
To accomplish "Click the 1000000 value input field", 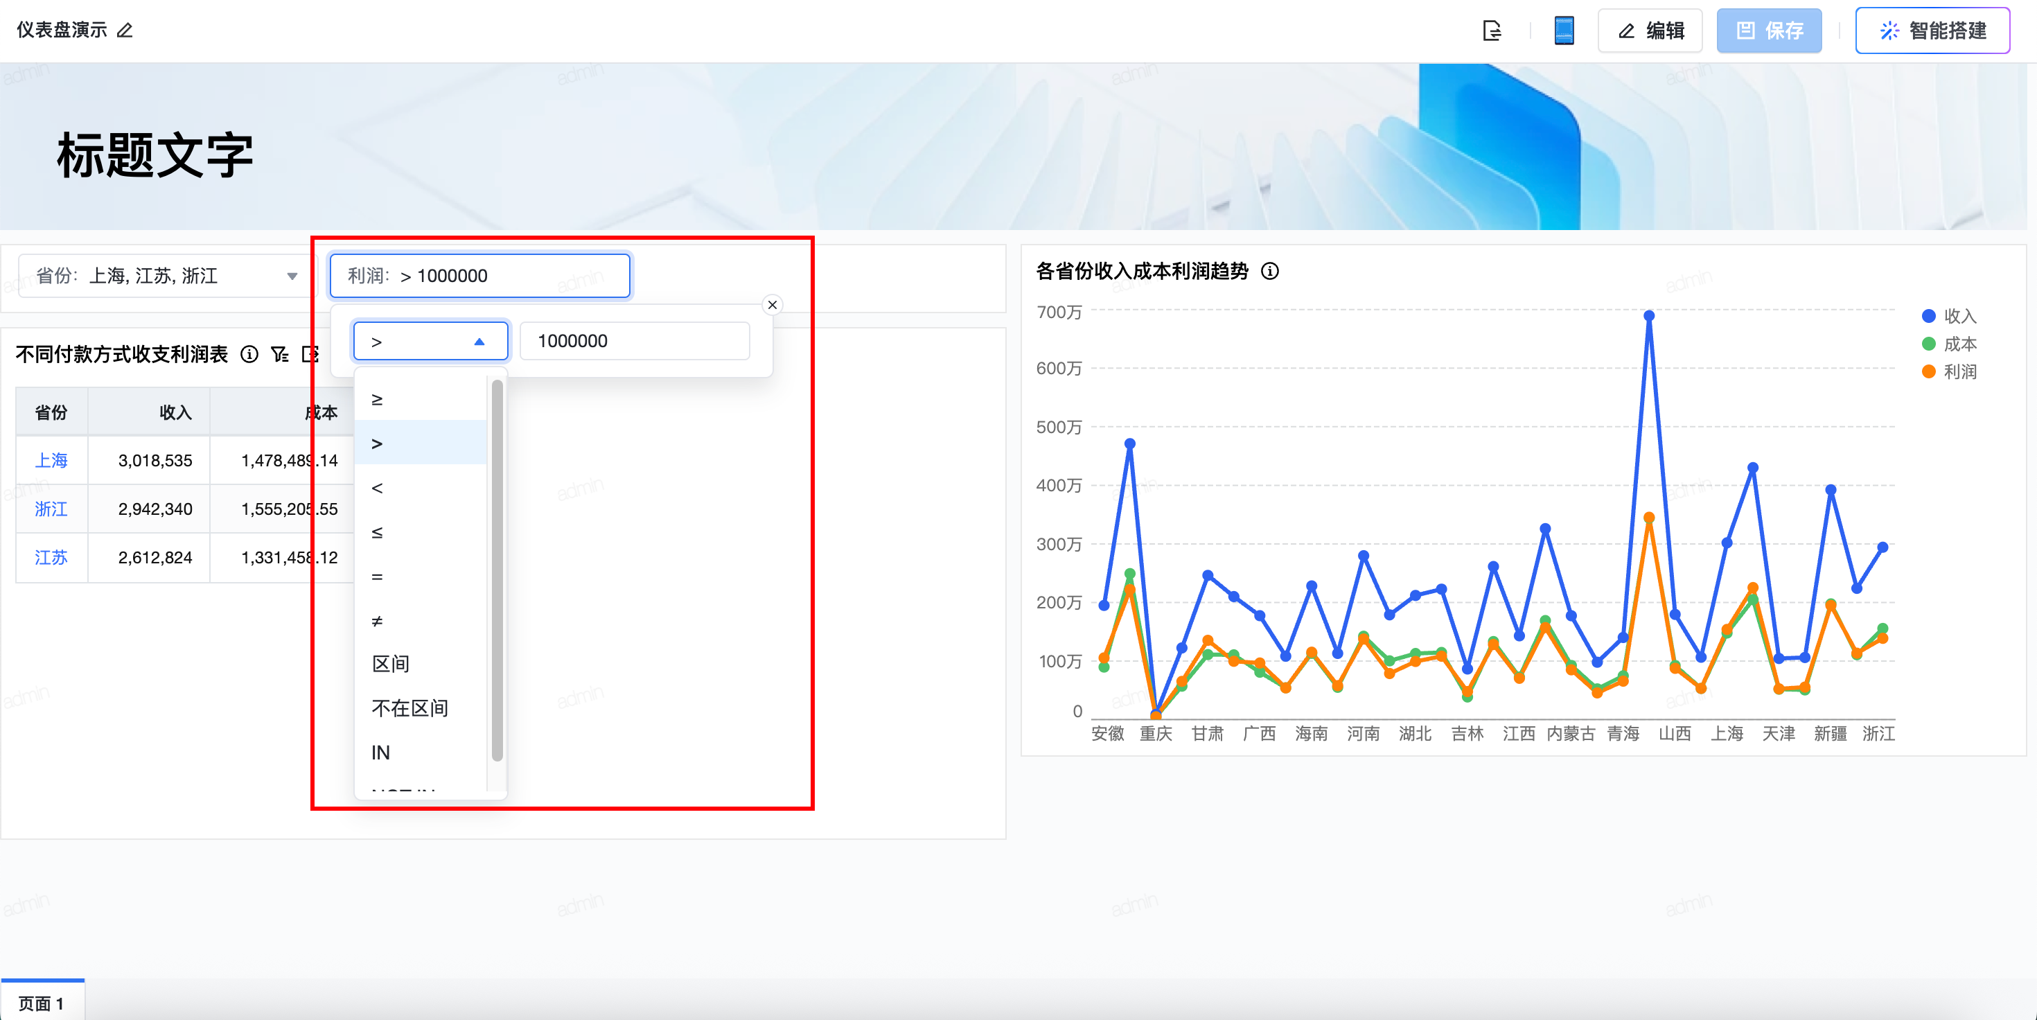I will click(633, 342).
